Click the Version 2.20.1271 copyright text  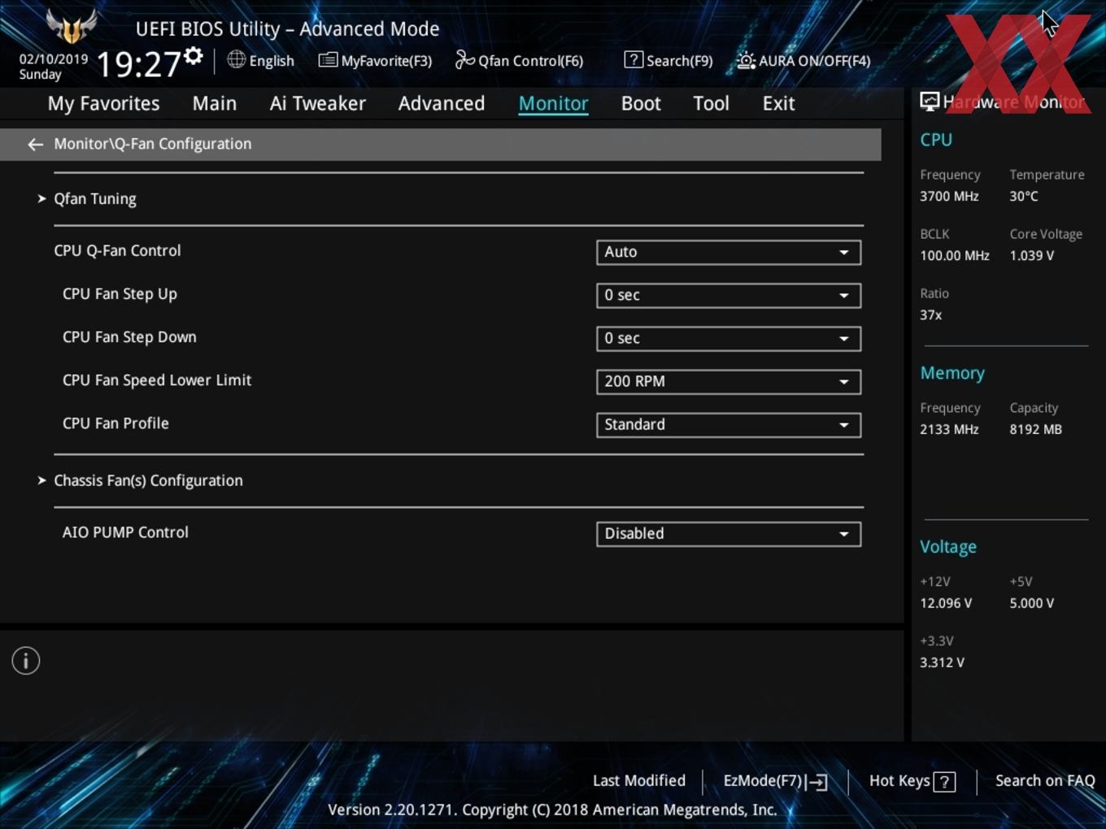coord(552,810)
